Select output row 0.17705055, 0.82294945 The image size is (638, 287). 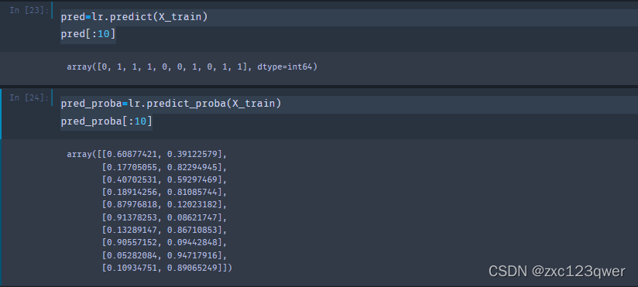pos(164,167)
